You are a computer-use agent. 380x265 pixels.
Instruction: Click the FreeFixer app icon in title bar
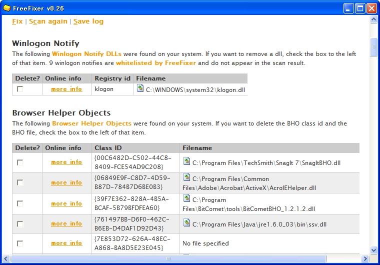tap(7, 8)
